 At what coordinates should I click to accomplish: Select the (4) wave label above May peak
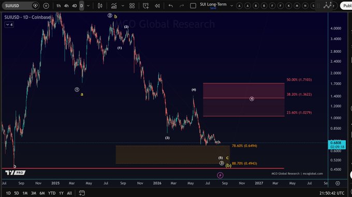pyautogui.click(x=194, y=90)
